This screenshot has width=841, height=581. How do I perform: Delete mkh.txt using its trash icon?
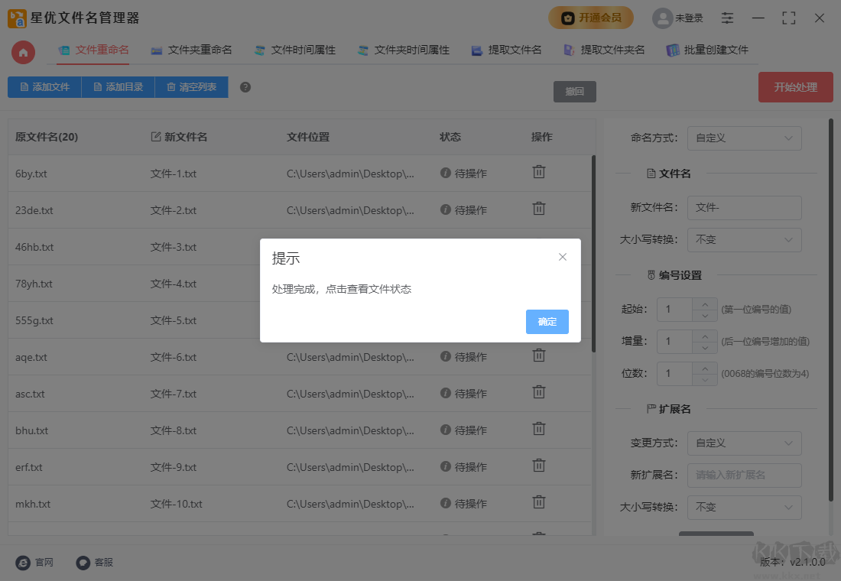pyautogui.click(x=538, y=503)
